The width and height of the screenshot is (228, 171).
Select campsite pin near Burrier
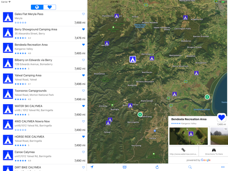click(x=130, y=105)
